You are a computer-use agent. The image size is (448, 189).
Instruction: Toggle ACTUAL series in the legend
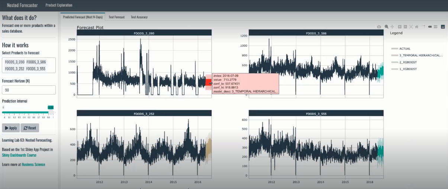coord(405,49)
